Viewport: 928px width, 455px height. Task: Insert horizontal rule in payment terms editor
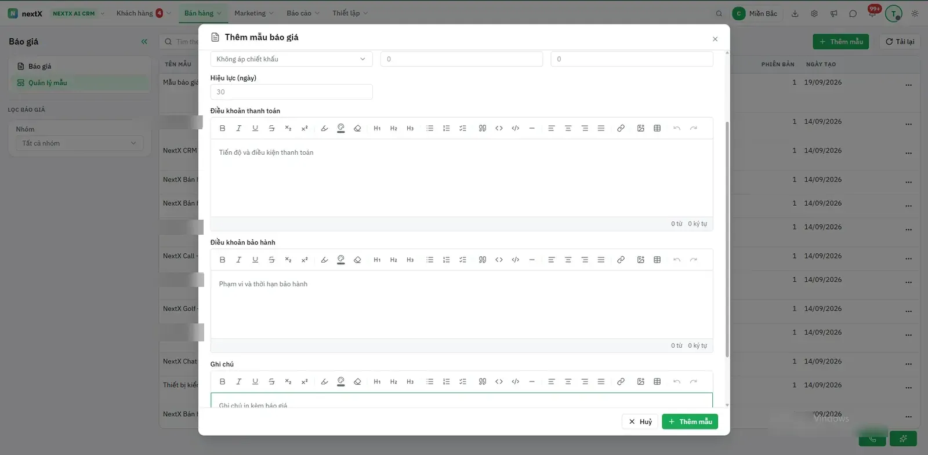click(532, 128)
